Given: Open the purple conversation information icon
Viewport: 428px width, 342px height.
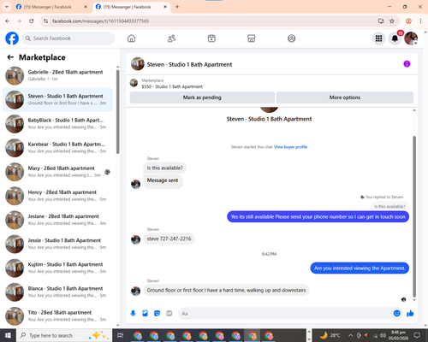Looking at the screenshot, I should (407, 64).
